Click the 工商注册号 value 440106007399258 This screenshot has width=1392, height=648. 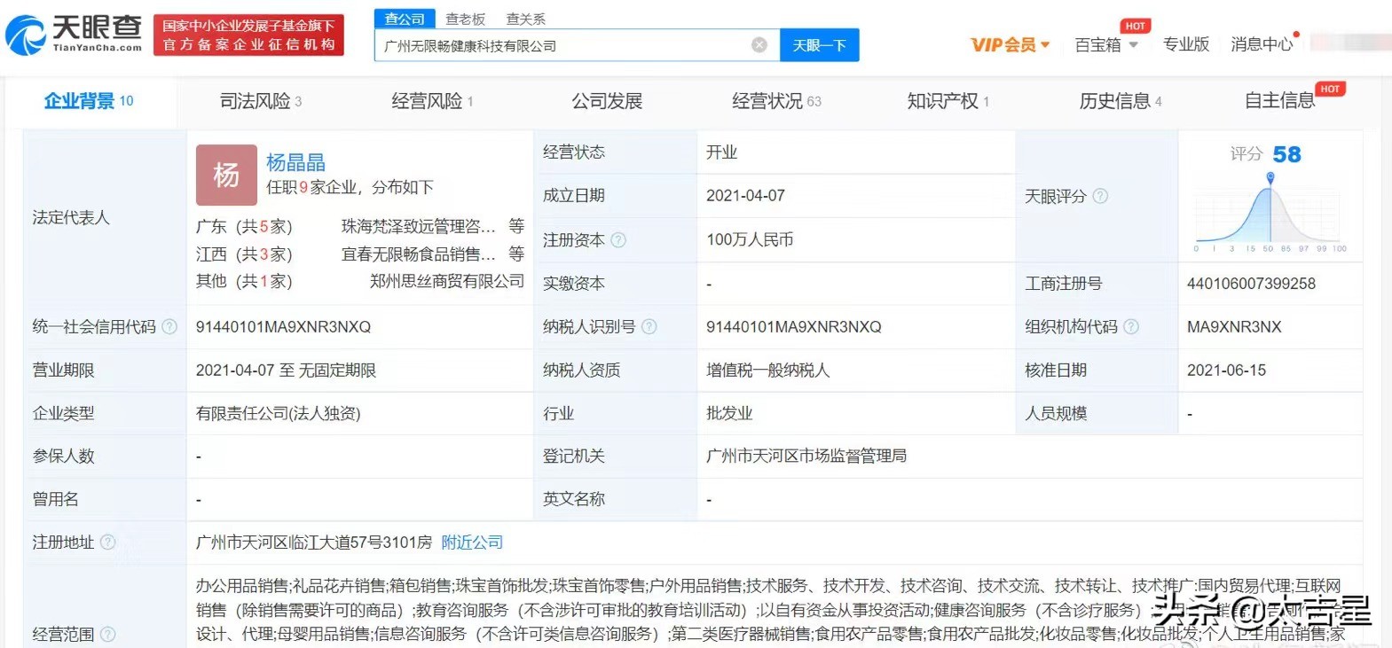click(x=1251, y=284)
